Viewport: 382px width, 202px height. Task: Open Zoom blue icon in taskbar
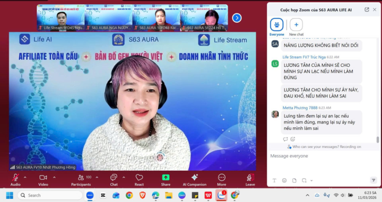click(90, 195)
